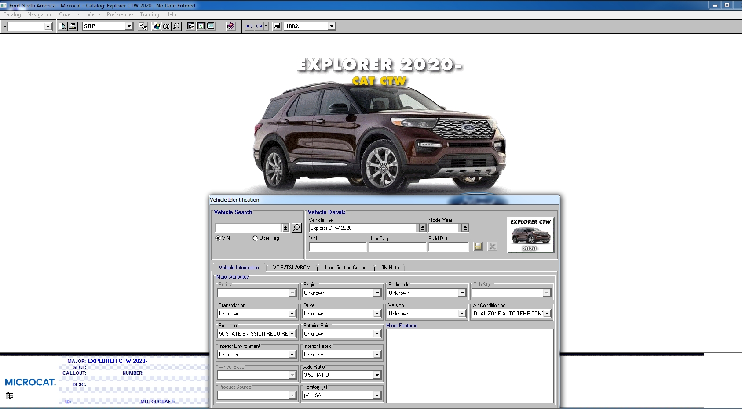Switch to the VCIS/TSL/VBOM tab

point(292,268)
